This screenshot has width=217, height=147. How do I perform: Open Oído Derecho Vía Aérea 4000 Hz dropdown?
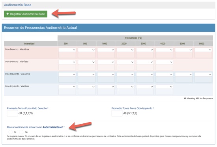(x=164, y=50)
